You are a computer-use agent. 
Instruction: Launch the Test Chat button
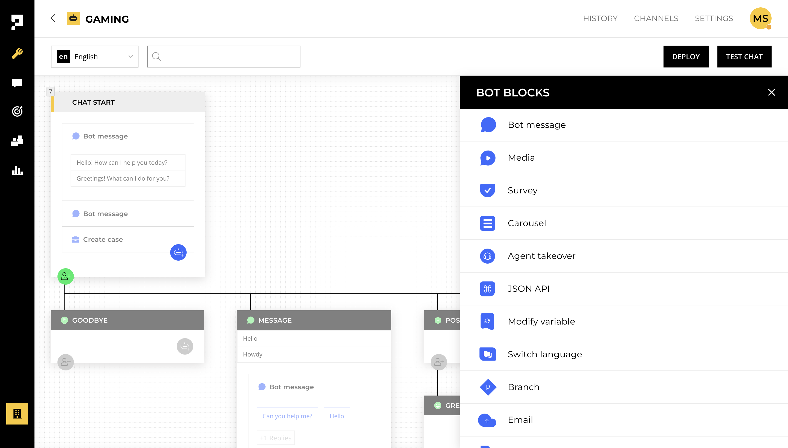pyautogui.click(x=744, y=57)
